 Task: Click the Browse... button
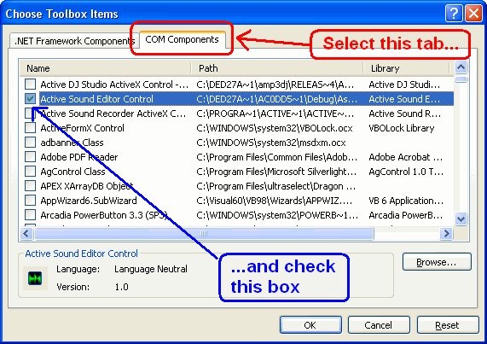(437, 262)
